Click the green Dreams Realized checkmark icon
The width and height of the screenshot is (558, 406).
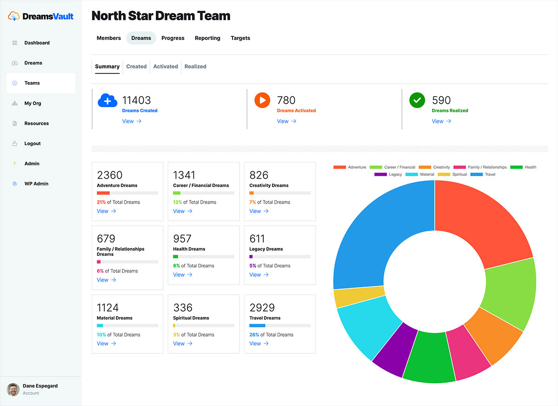pos(417,100)
